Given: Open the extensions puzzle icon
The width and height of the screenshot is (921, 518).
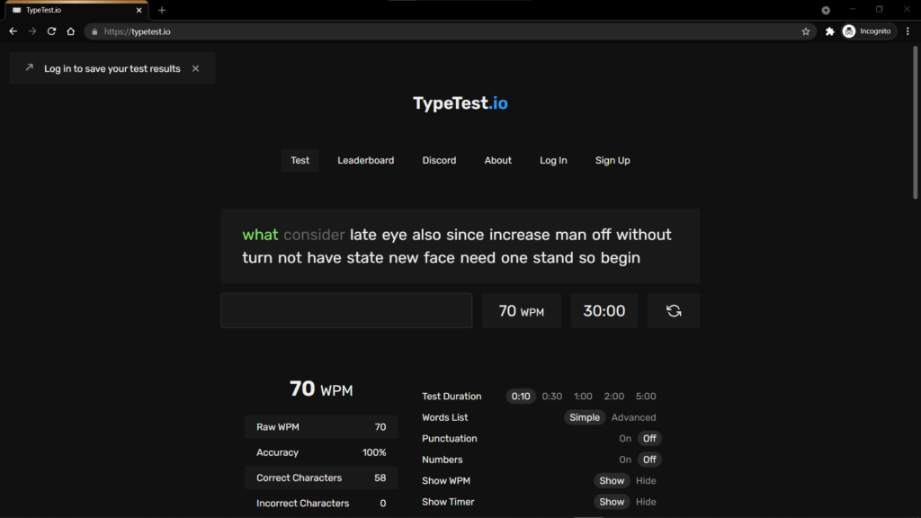Looking at the screenshot, I should tap(829, 31).
